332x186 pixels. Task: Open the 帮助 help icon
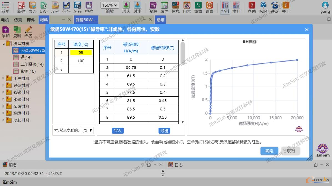click(252, 7)
